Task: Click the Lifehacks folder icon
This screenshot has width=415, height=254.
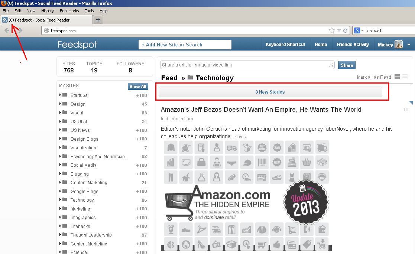Action: (65, 226)
